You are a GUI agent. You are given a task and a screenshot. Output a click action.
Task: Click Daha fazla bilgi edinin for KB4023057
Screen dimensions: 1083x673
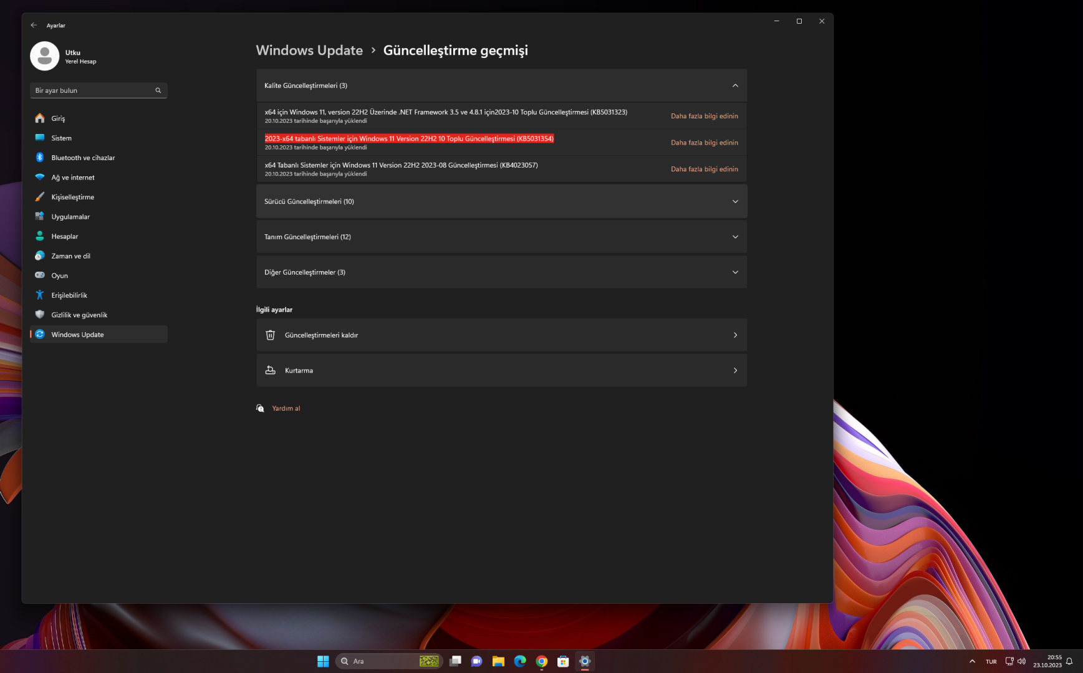[705, 169]
